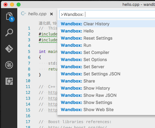Screen dimensions: 155x128
Task: Click line number 1 in the gutter
Action: [29, 28]
